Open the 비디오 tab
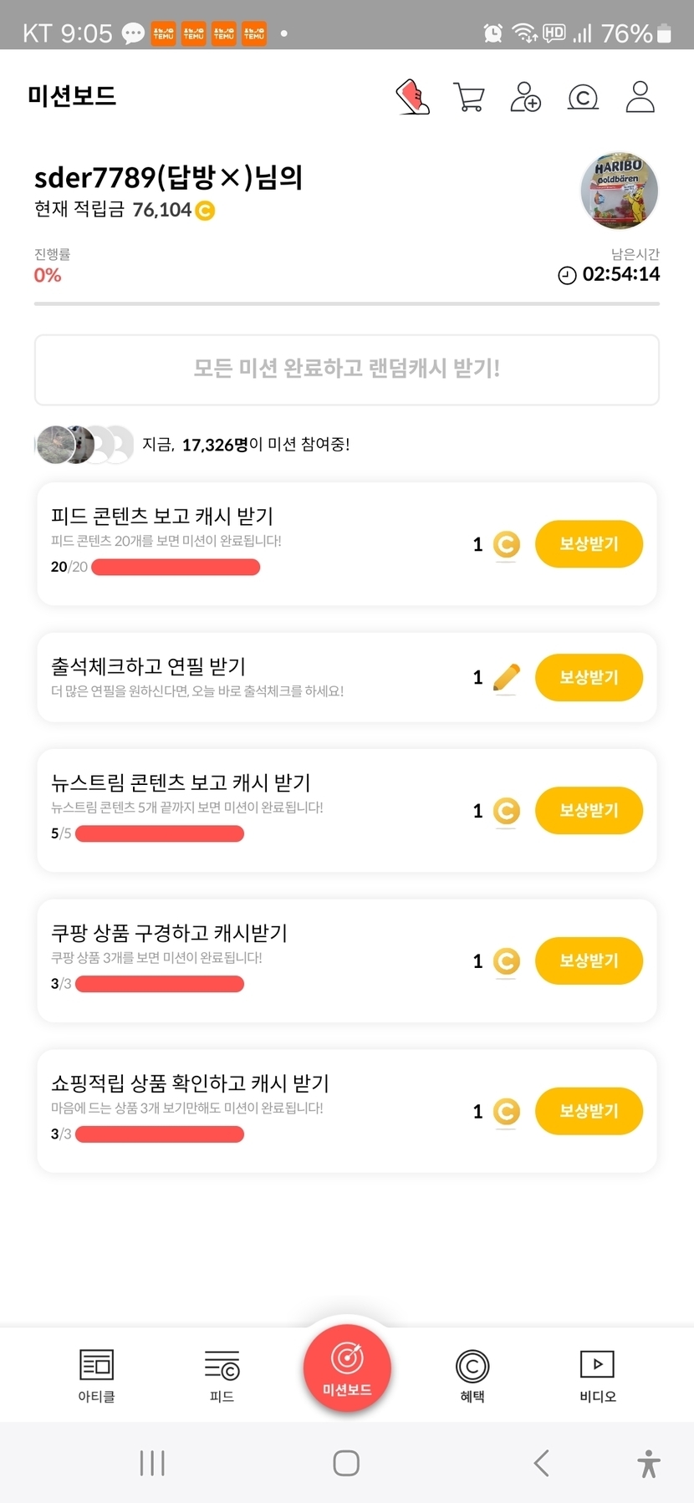This screenshot has height=1503, width=694. pyautogui.click(x=598, y=1375)
